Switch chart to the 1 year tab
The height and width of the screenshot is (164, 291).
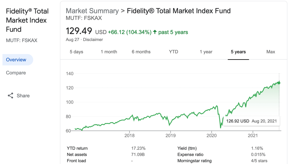click(206, 52)
